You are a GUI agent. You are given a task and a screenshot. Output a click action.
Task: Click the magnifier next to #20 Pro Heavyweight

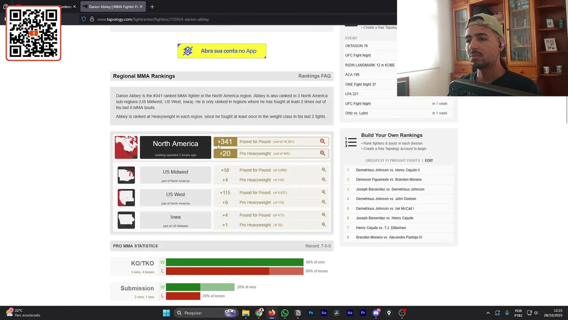323,153
